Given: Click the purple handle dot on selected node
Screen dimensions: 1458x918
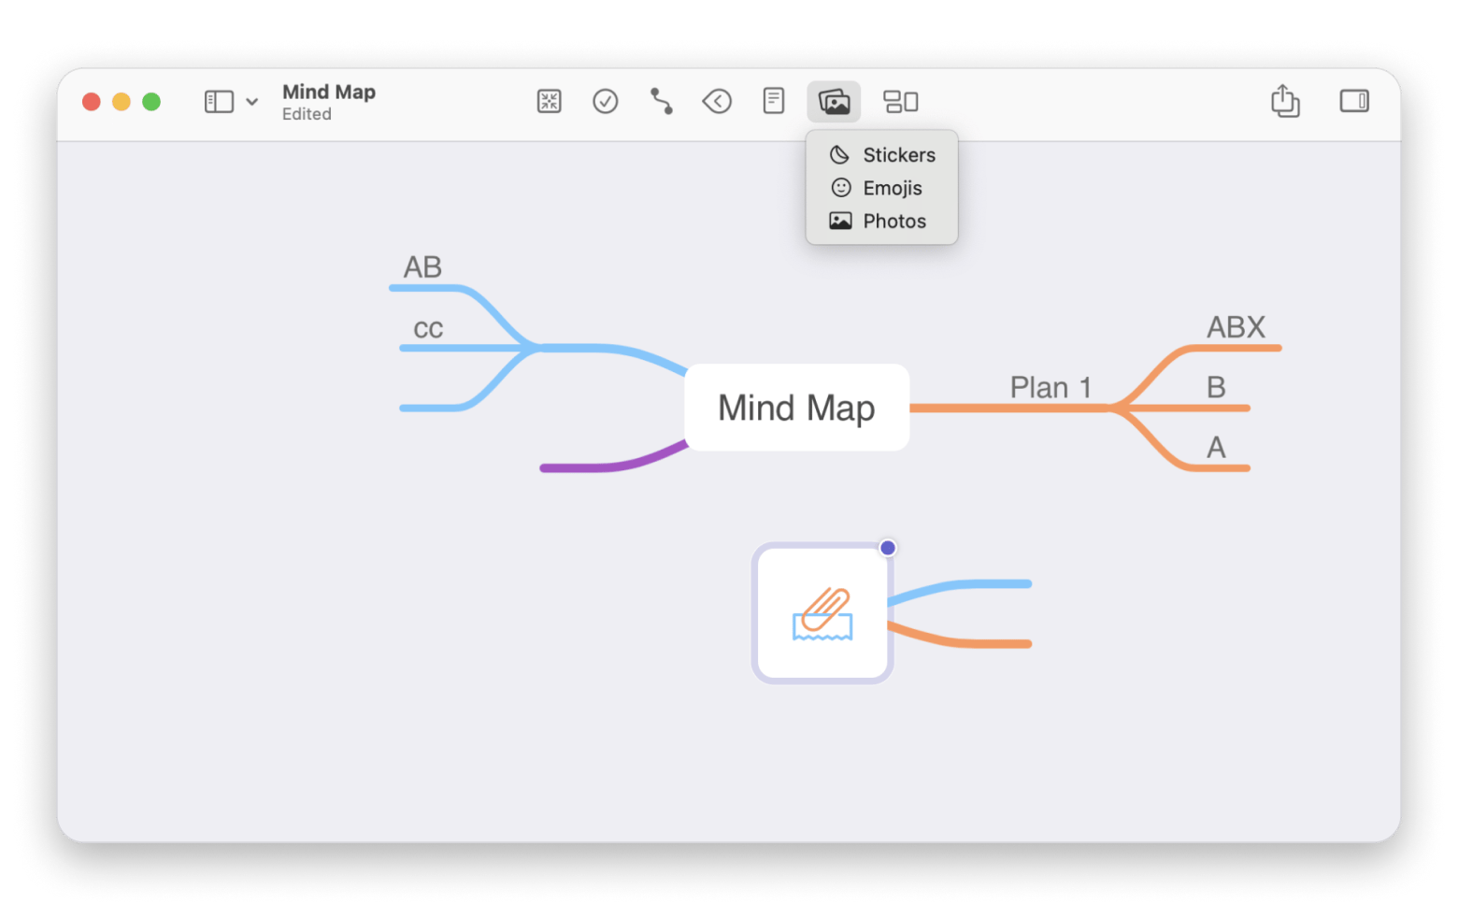Looking at the screenshot, I should (x=888, y=548).
